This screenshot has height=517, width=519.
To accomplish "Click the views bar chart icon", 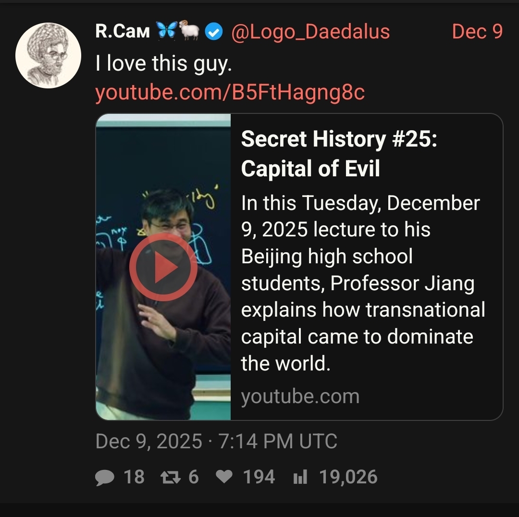I will [x=300, y=477].
